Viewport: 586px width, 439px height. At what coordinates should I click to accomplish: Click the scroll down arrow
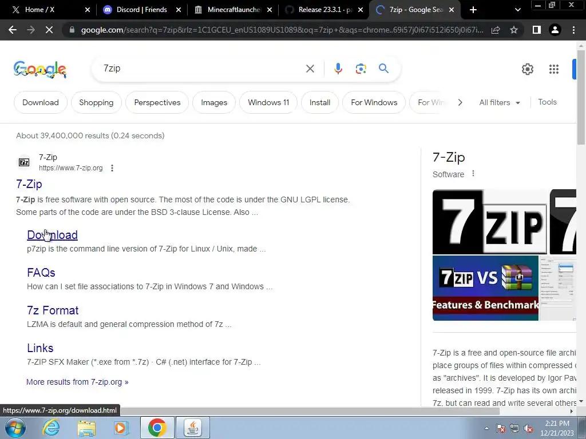click(x=581, y=402)
